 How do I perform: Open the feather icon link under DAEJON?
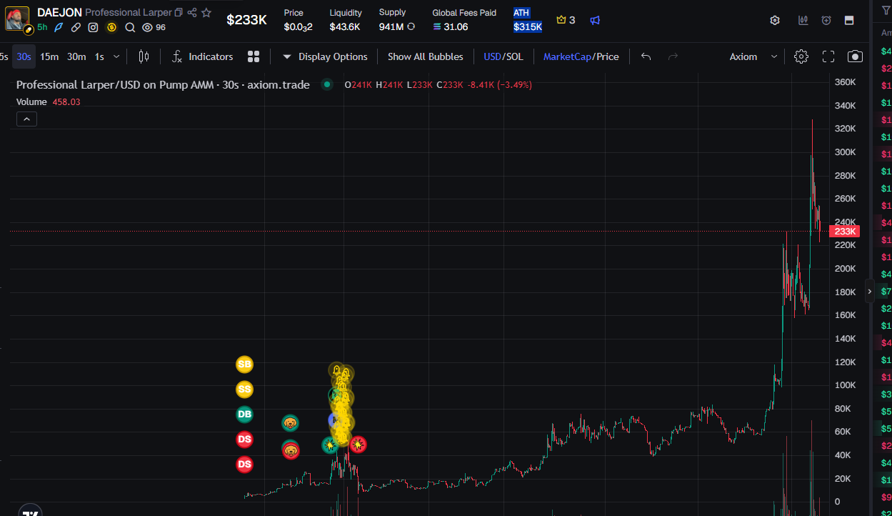pyautogui.click(x=59, y=27)
